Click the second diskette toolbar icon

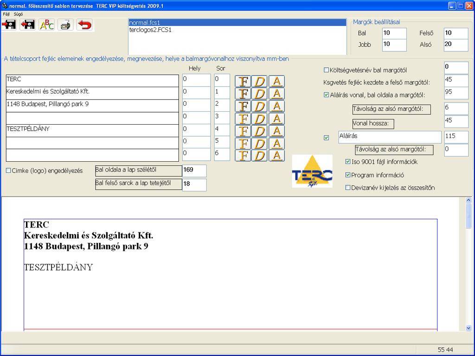pos(27,25)
